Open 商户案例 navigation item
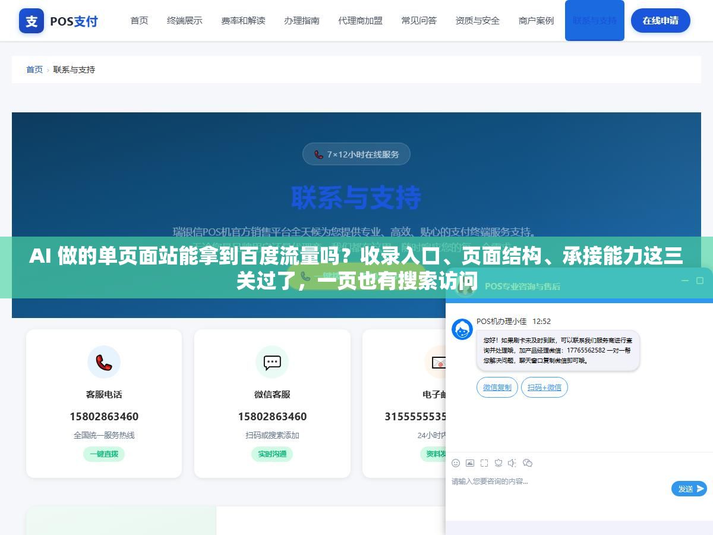The image size is (713, 535). click(x=536, y=20)
